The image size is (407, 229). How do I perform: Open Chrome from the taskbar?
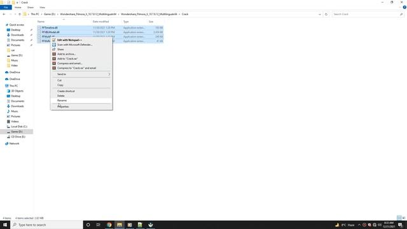[x=109, y=225]
